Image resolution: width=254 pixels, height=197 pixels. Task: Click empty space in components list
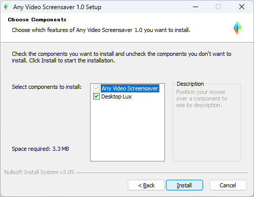127,130
